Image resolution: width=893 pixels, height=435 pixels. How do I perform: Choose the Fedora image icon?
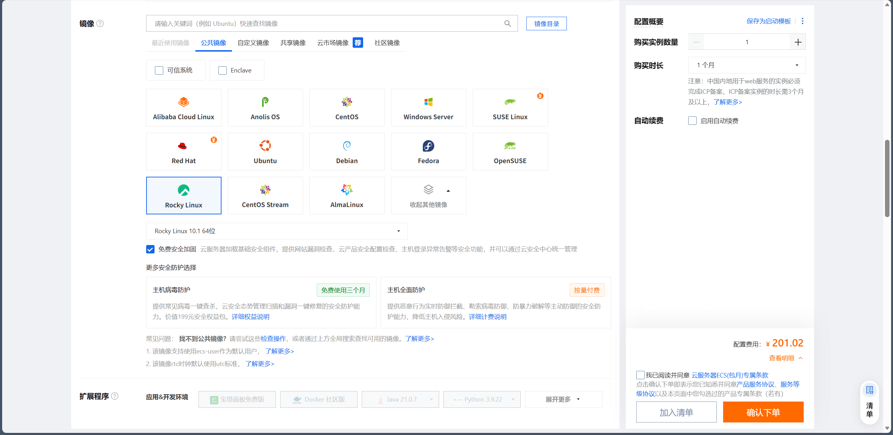tap(428, 146)
